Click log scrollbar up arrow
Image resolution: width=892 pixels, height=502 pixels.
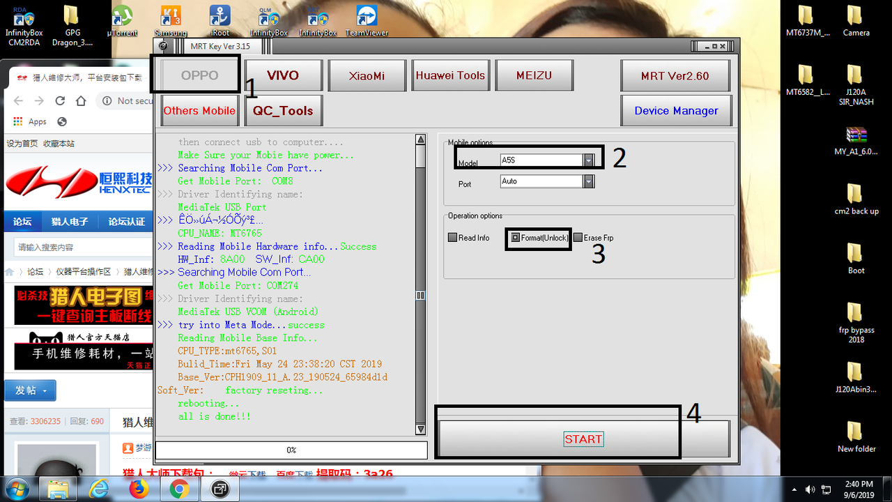pyautogui.click(x=420, y=139)
